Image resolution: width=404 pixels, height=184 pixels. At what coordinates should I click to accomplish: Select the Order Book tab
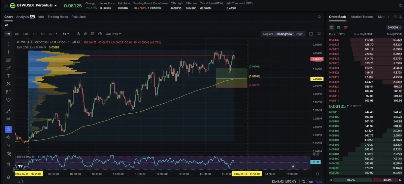point(337,17)
